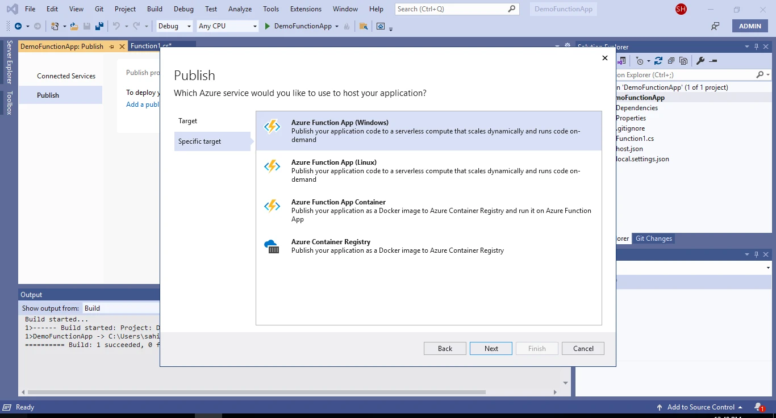Image resolution: width=776 pixels, height=418 pixels.
Task: Collapse all items in Solution Explorer
Action: click(671, 61)
